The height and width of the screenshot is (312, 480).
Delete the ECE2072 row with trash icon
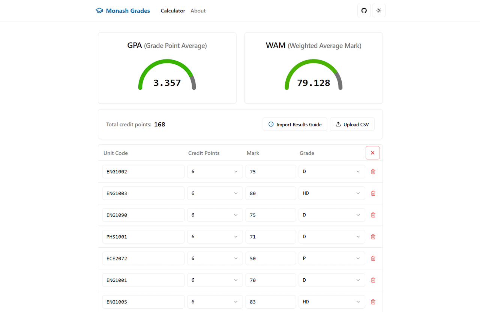click(373, 259)
